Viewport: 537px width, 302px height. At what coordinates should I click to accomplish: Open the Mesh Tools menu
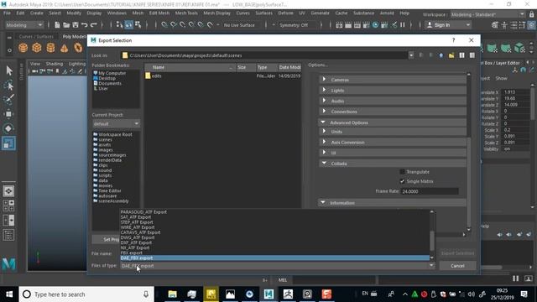tap(186, 13)
